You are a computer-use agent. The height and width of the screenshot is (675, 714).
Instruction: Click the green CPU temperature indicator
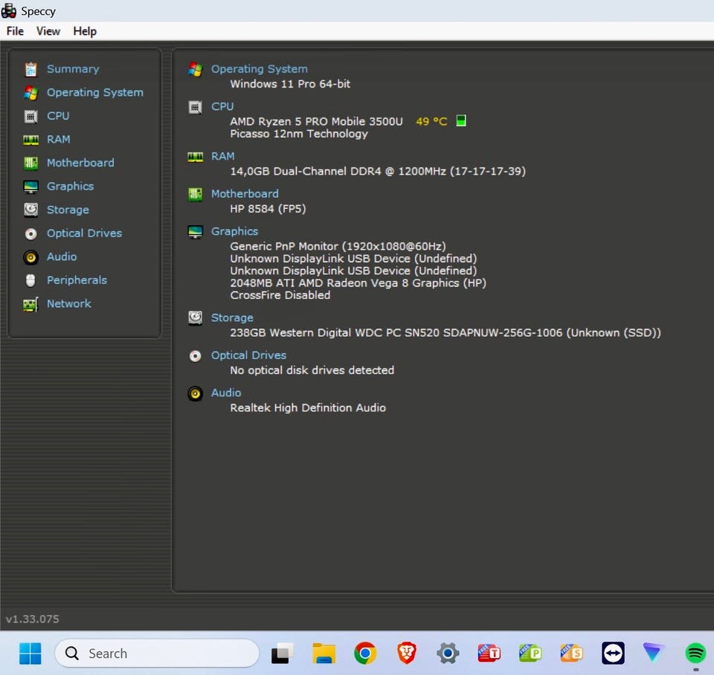point(461,120)
